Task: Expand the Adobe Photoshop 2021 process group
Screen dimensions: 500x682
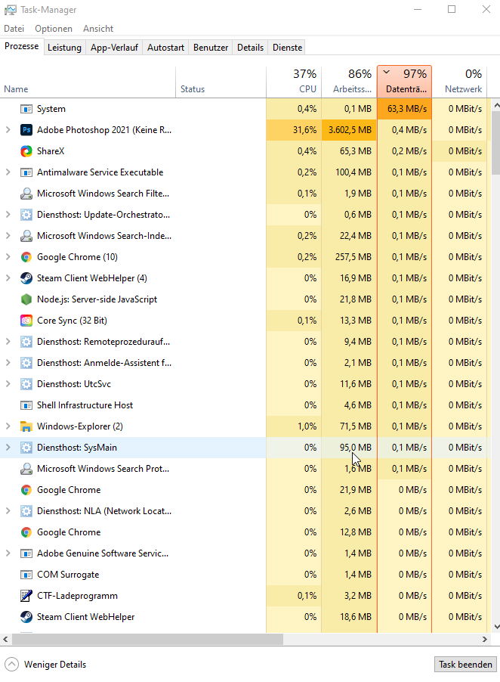Action: tap(8, 129)
